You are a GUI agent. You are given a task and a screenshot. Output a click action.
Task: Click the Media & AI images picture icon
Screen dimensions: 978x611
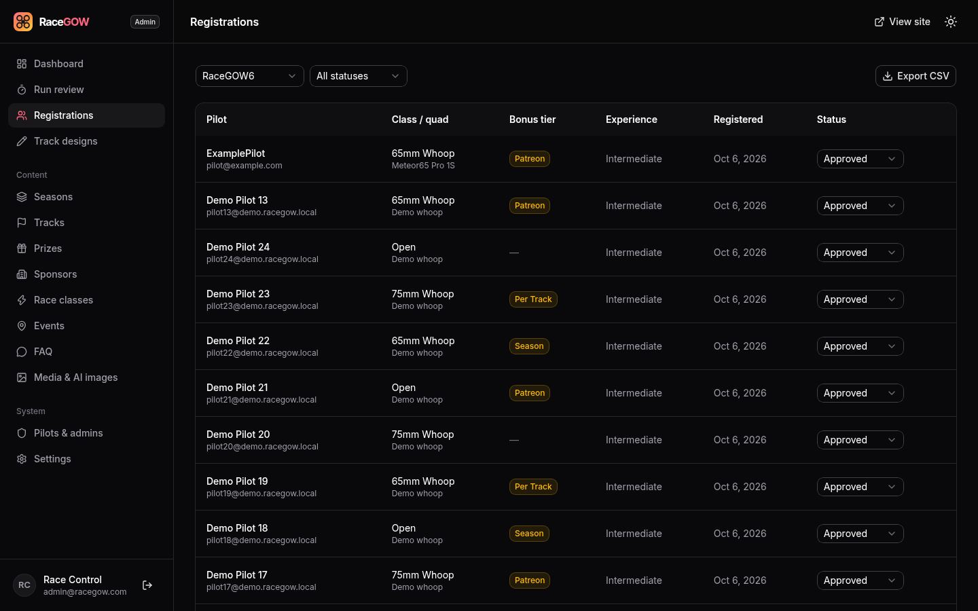(x=22, y=377)
